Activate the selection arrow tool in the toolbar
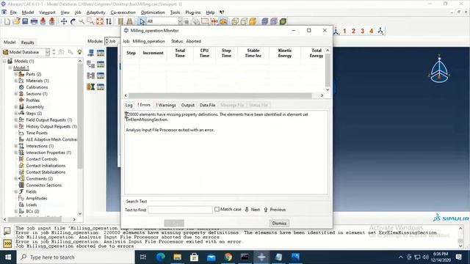470x264 pixels. point(142,21)
